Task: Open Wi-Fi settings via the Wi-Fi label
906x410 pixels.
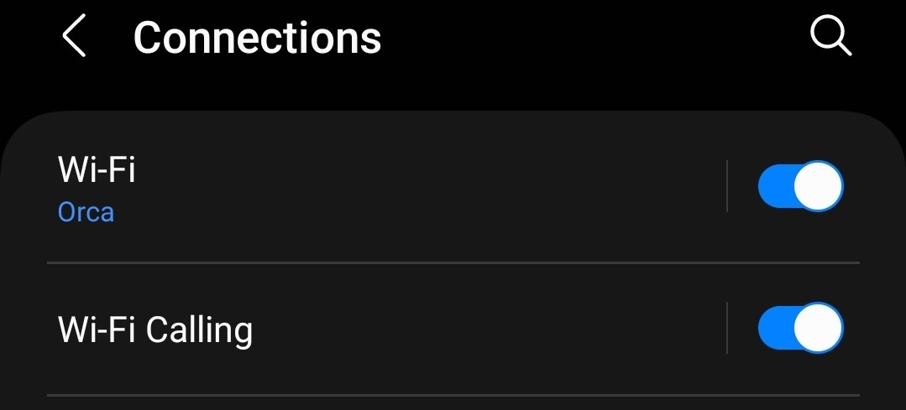Action: (97, 170)
